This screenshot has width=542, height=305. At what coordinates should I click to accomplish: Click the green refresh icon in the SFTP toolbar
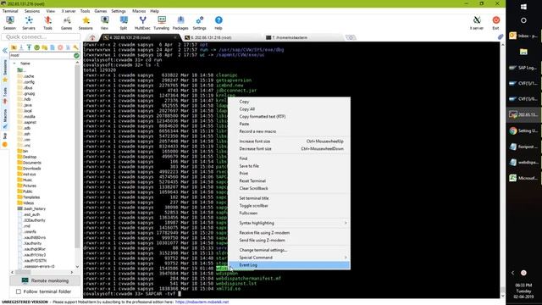pos(37,47)
